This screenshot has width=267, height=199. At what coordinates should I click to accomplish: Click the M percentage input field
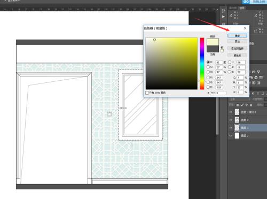click(x=240, y=82)
